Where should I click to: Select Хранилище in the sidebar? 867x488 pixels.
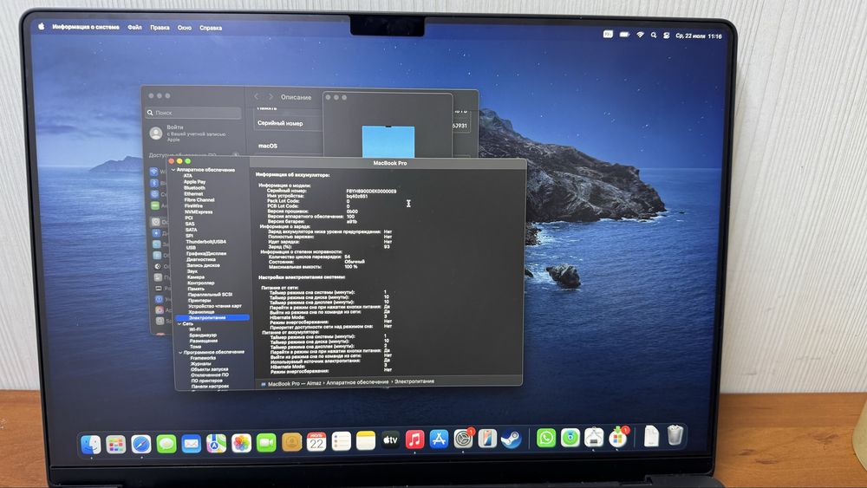201,312
